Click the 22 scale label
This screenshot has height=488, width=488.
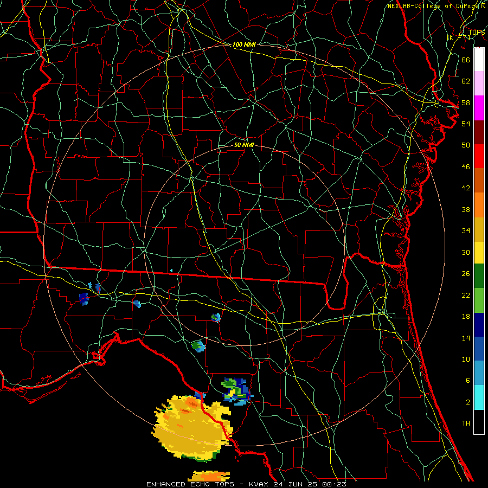466,295
